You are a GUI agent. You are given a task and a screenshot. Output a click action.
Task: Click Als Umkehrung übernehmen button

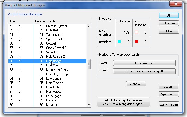pos(123,102)
